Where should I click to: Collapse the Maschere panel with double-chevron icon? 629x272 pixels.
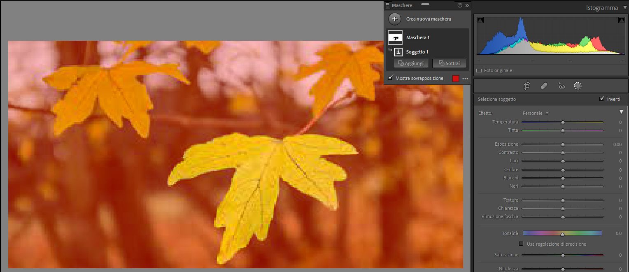(x=467, y=5)
